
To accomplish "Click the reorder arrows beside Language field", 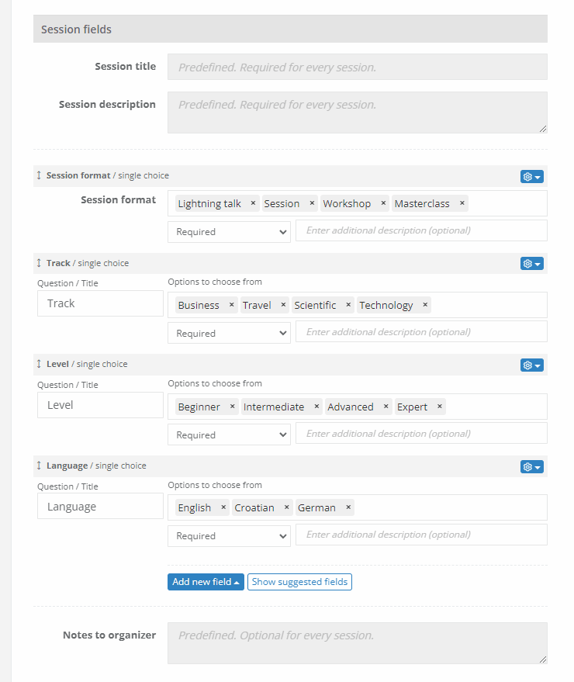I will pos(40,466).
